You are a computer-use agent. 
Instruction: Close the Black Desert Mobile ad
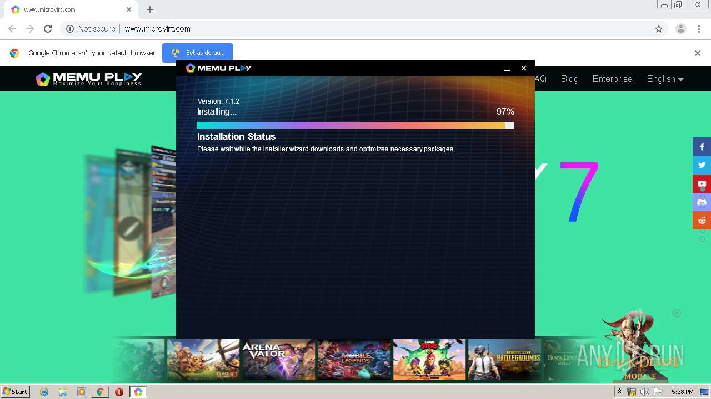pos(677,313)
